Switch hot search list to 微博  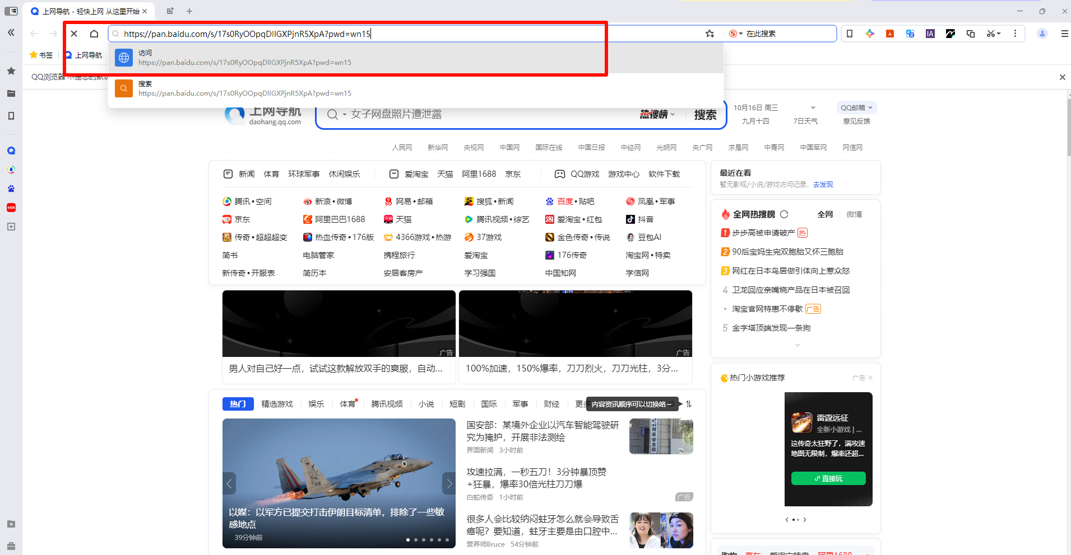coord(854,214)
